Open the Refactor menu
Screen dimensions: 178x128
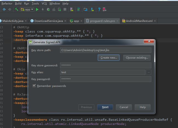coord(7,4)
